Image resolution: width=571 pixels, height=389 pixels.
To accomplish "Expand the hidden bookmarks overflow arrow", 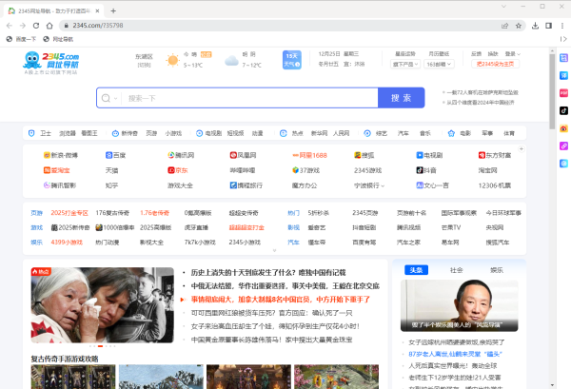I will [x=563, y=39].
